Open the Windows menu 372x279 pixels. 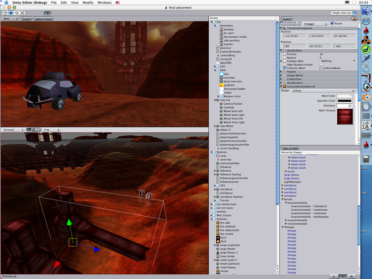105,3
